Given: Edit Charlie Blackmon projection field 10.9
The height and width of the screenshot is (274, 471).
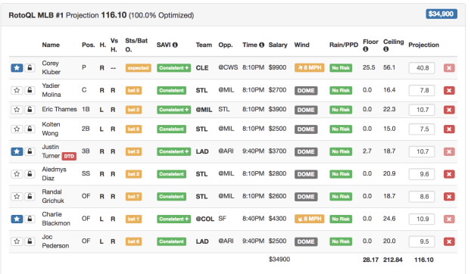Looking at the screenshot, I should click(x=422, y=219).
